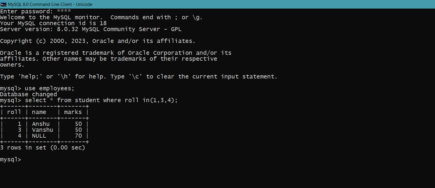Click the 'Server version: 8.0.32' line
The width and height of the screenshot is (435, 188).
[x=91, y=29]
